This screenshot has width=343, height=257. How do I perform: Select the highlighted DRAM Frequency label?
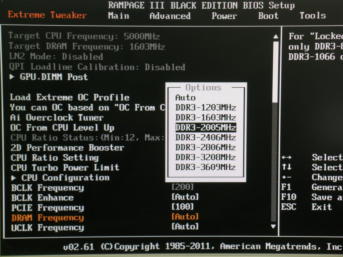(x=48, y=218)
